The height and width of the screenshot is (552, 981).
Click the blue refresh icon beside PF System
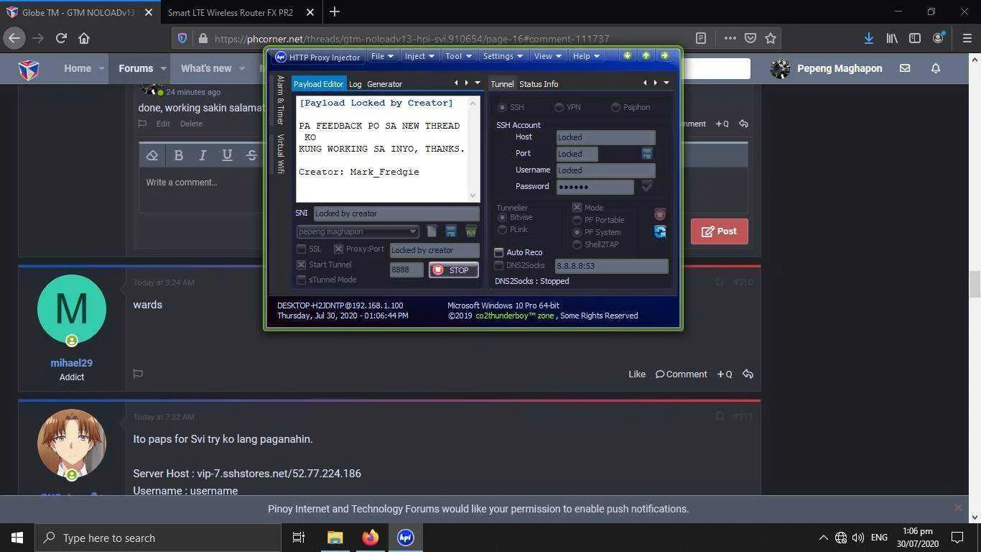[659, 231]
